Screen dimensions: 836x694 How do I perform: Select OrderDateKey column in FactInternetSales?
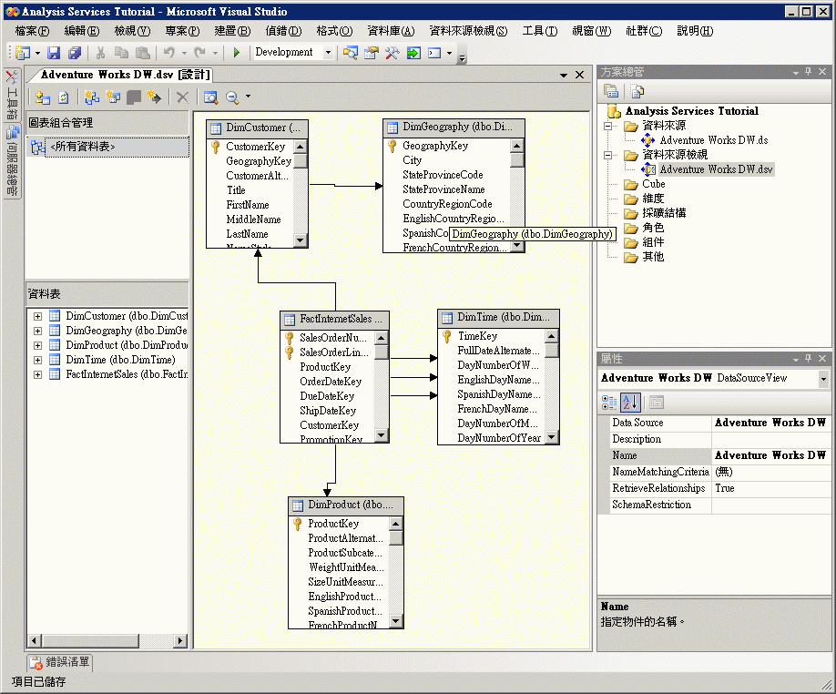[331, 382]
